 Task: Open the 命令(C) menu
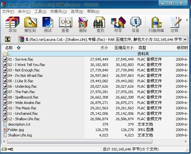[24, 11]
